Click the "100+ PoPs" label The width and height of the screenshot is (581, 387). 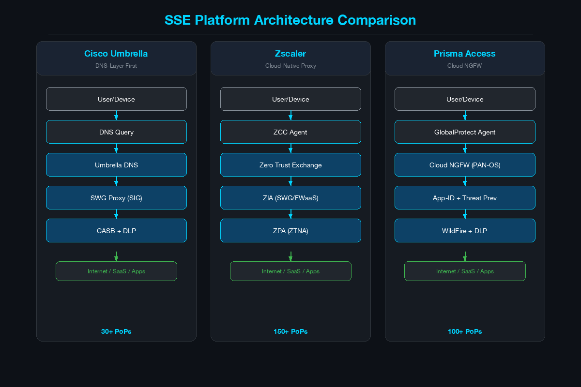[465, 332]
